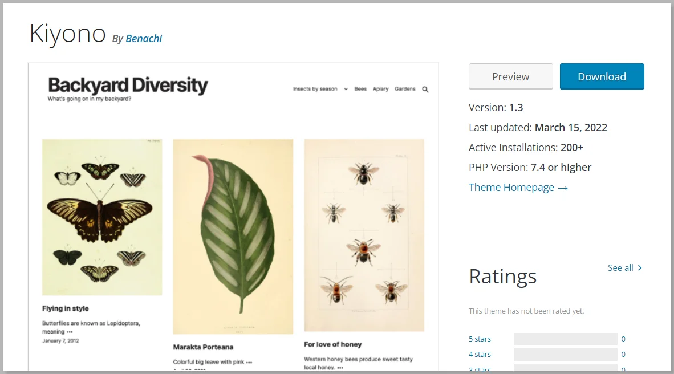Click the Ratings heading
Screen dimensions: 674x374
coord(502,277)
